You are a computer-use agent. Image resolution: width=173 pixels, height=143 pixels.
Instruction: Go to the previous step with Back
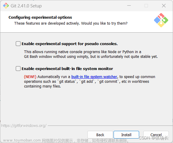100,135
